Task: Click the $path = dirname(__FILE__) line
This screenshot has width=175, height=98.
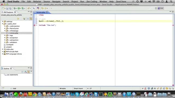Action: [51, 21]
